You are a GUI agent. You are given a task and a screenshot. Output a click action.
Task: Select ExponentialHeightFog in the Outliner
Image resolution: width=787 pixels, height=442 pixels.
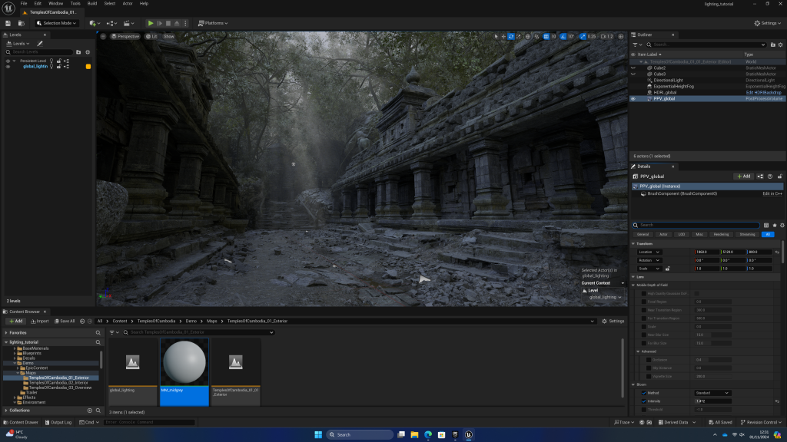(x=673, y=86)
